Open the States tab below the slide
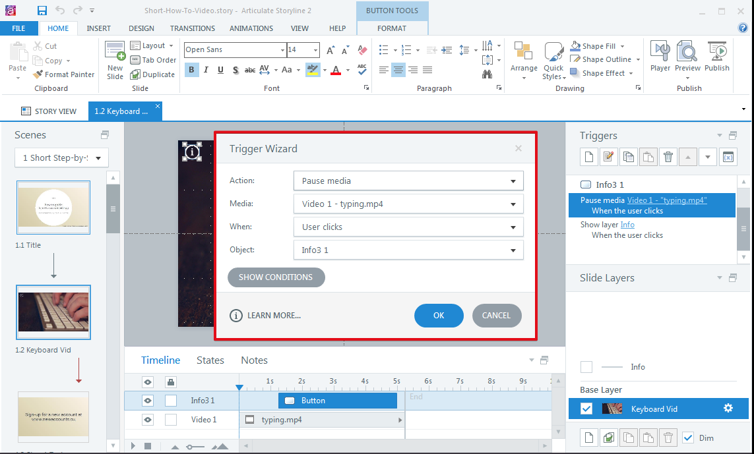 pos(210,360)
